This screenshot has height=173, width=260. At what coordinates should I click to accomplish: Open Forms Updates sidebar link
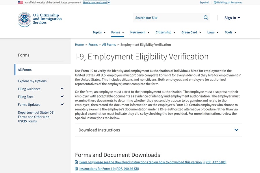point(29,105)
